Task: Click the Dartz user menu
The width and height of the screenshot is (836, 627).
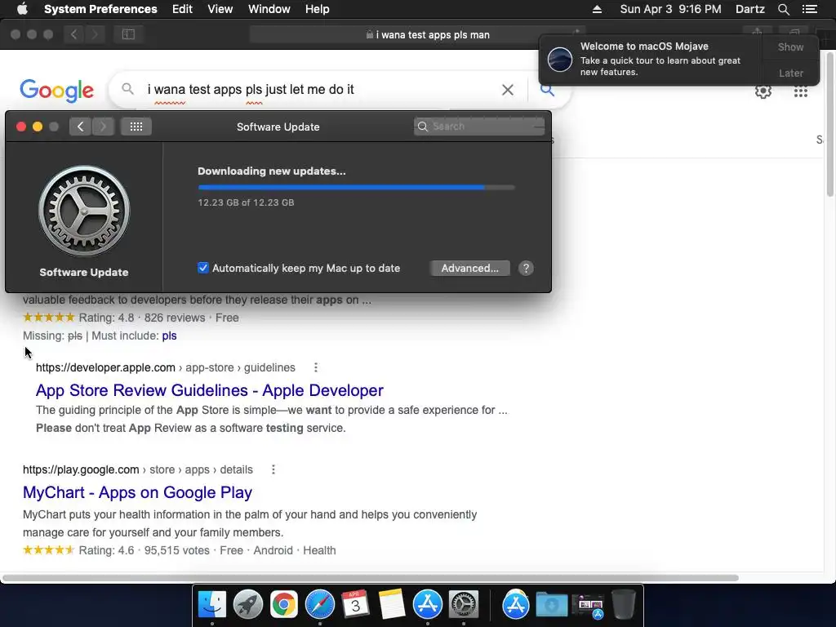Action: pos(750,9)
